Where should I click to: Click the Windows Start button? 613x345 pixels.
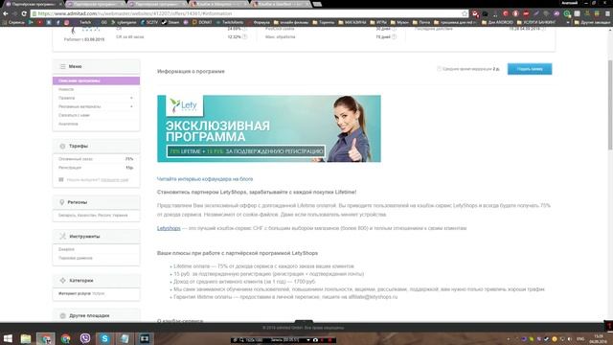pos(8,338)
